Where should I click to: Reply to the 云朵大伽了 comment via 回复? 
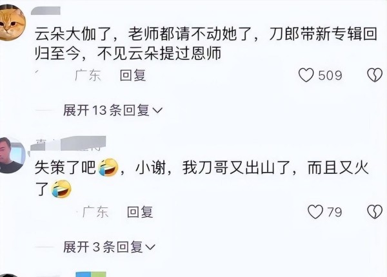(133, 75)
